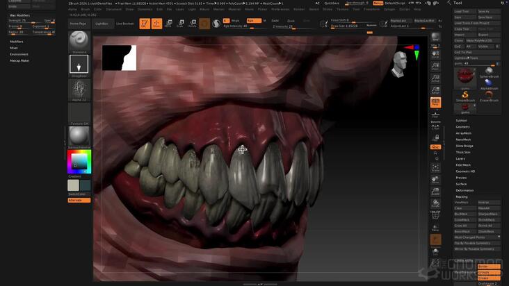Image resolution: width=509 pixels, height=286 pixels.
Task: Click the Make PolyMesh3D button
Action: click(483, 40)
